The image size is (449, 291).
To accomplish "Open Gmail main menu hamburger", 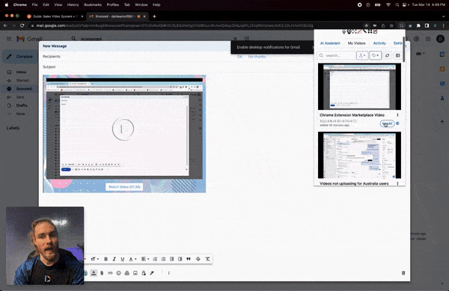I will pos(9,39).
